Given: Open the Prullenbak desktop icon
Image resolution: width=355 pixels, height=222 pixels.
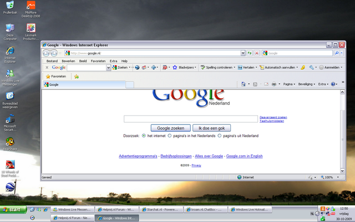Looking at the screenshot, I should [x=10, y=8].
